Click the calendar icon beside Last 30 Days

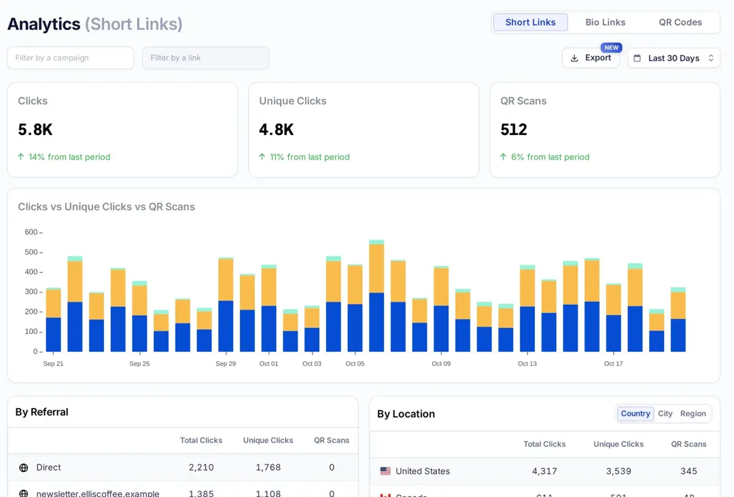(x=637, y=58)
